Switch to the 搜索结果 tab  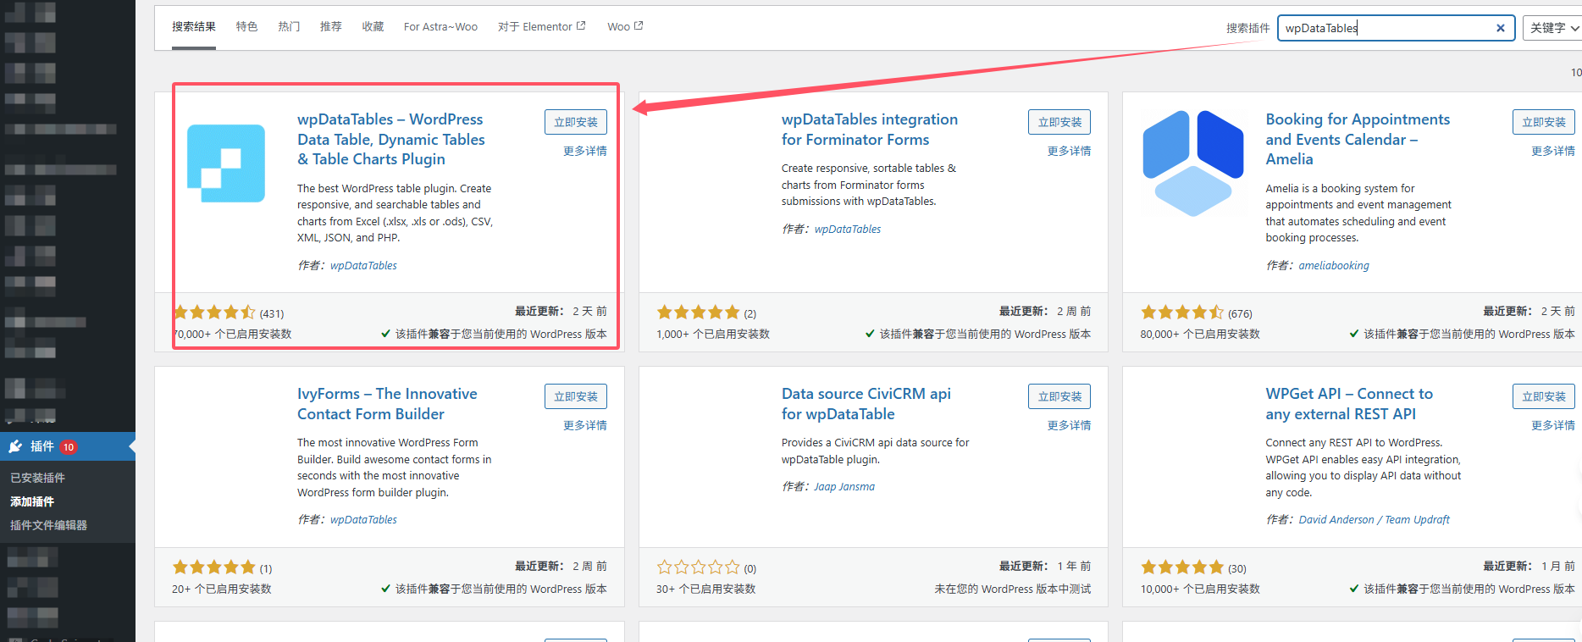click(194, 27)
